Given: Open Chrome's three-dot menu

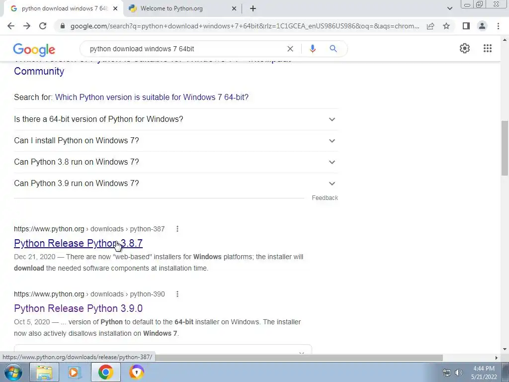Looking at the screenshot, I should pos(498,26).
